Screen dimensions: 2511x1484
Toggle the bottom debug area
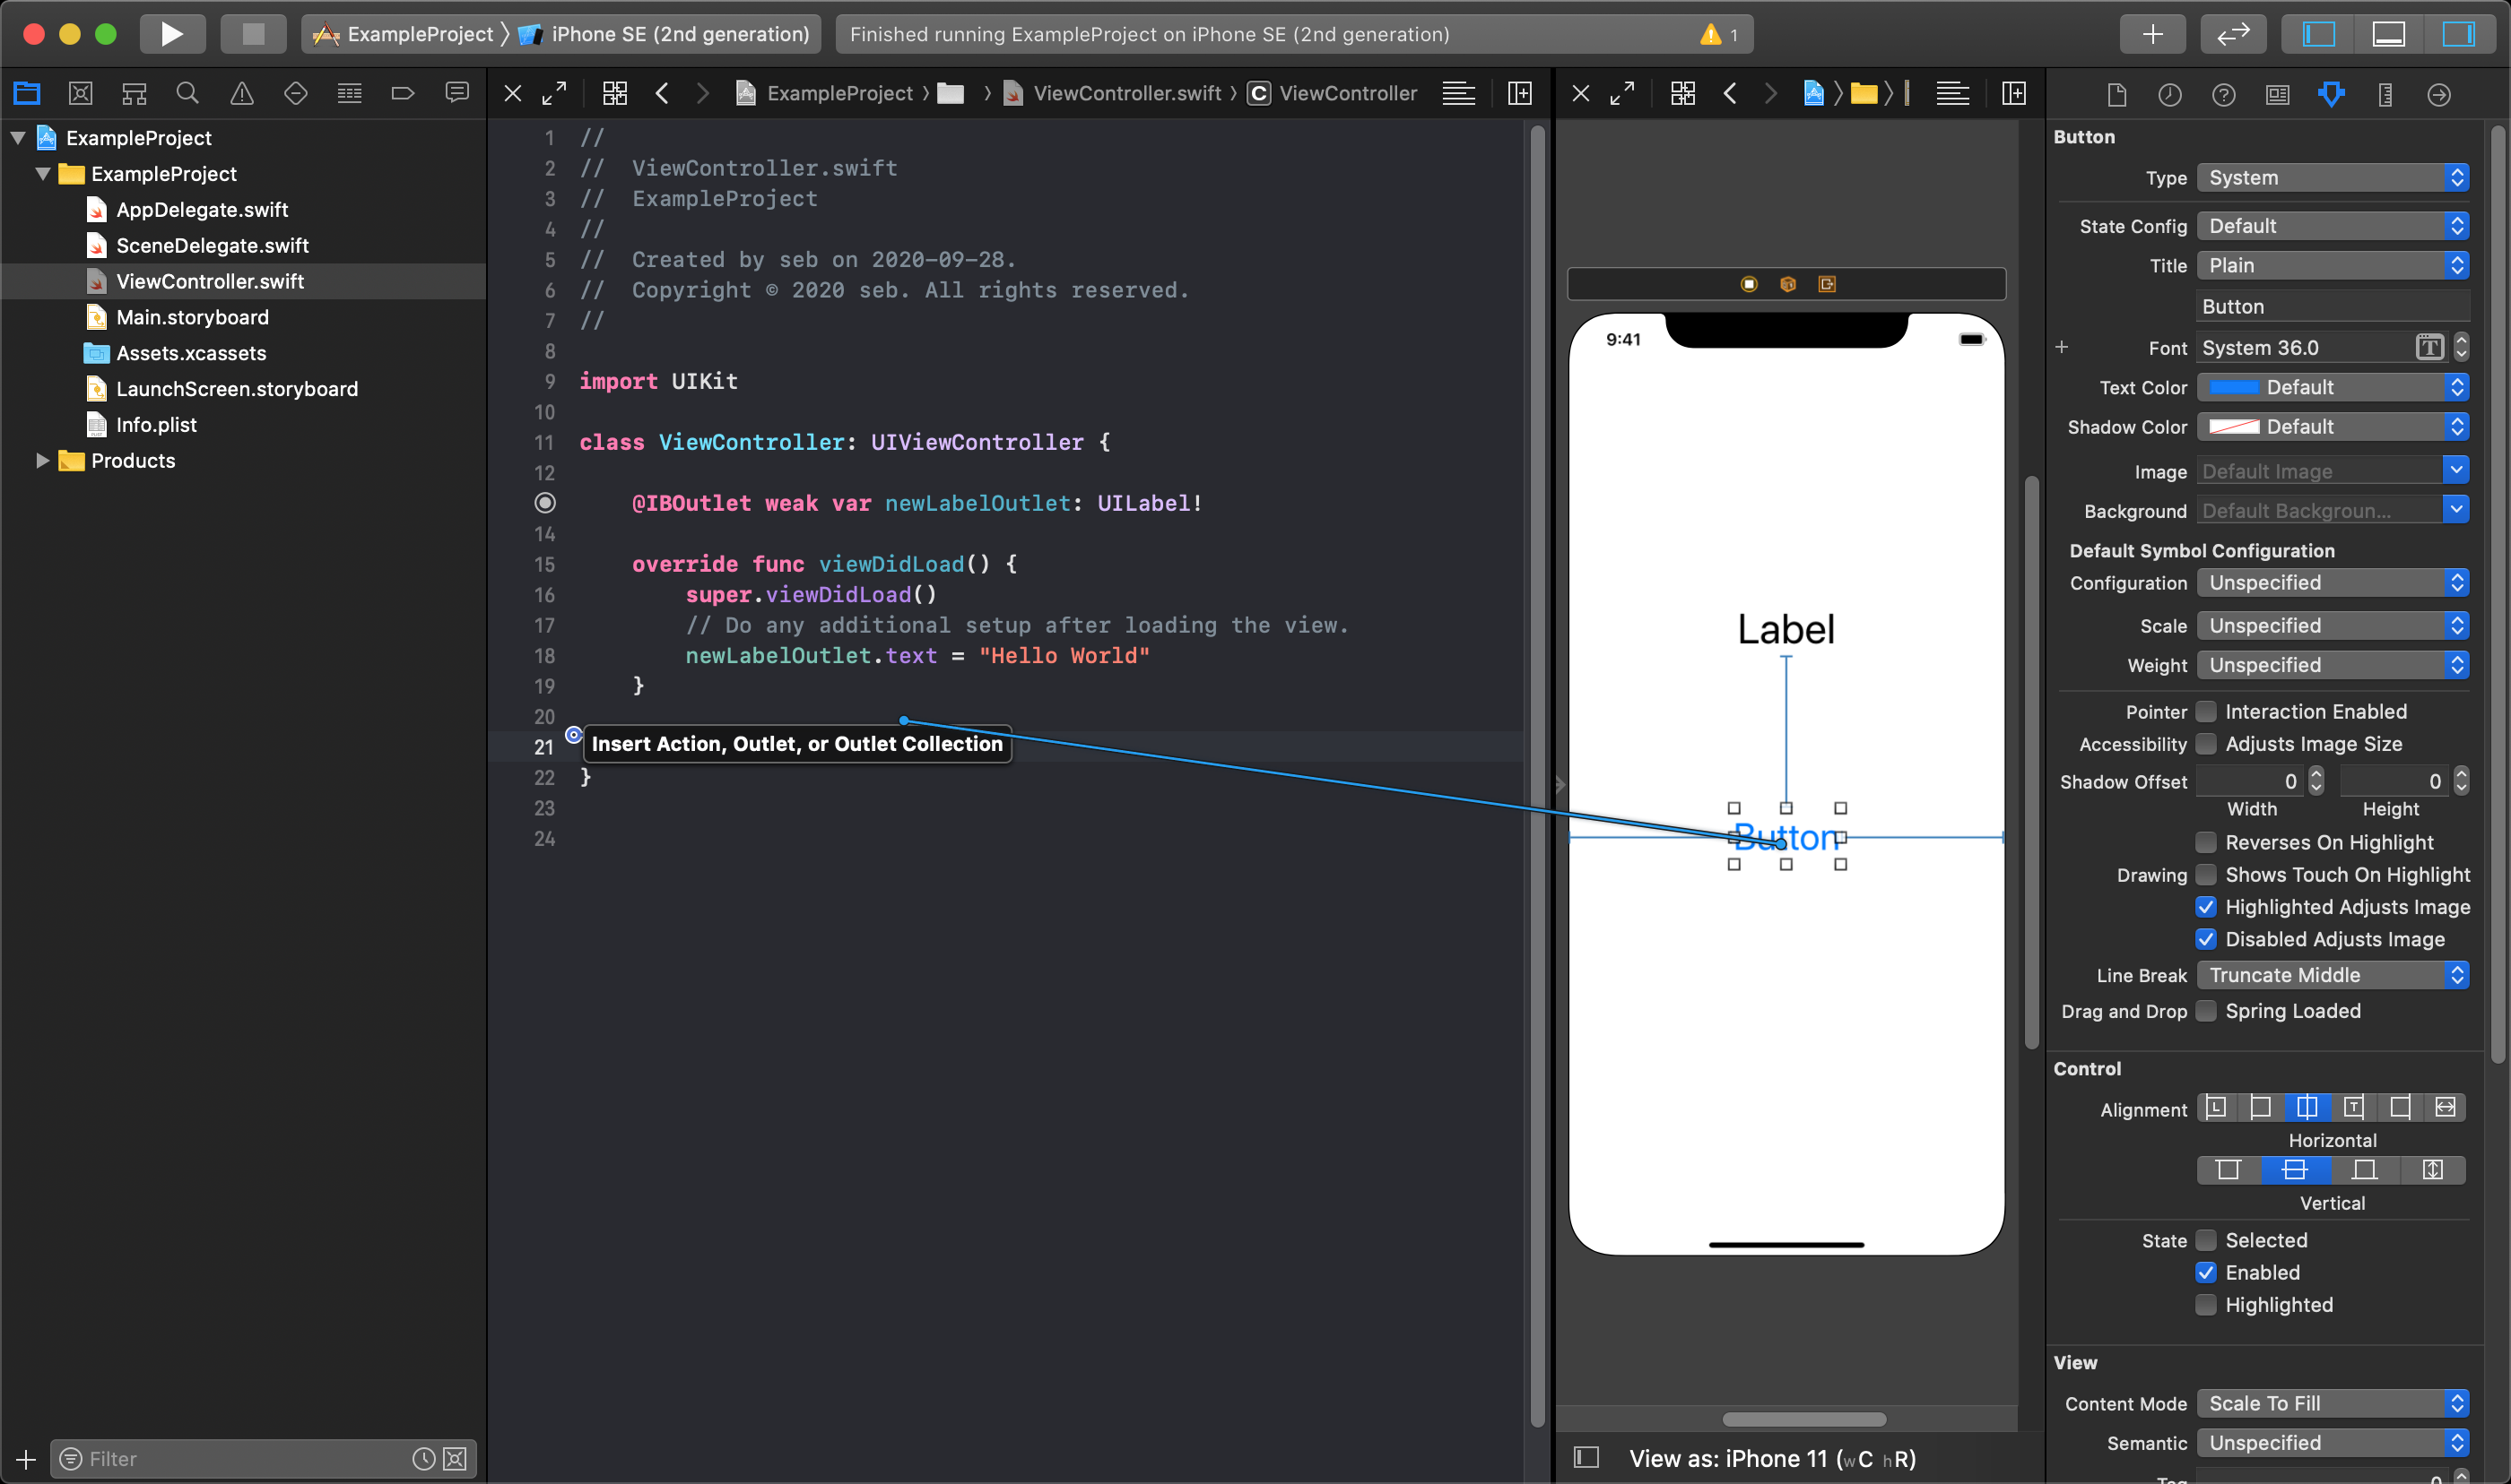[2389, 34]
